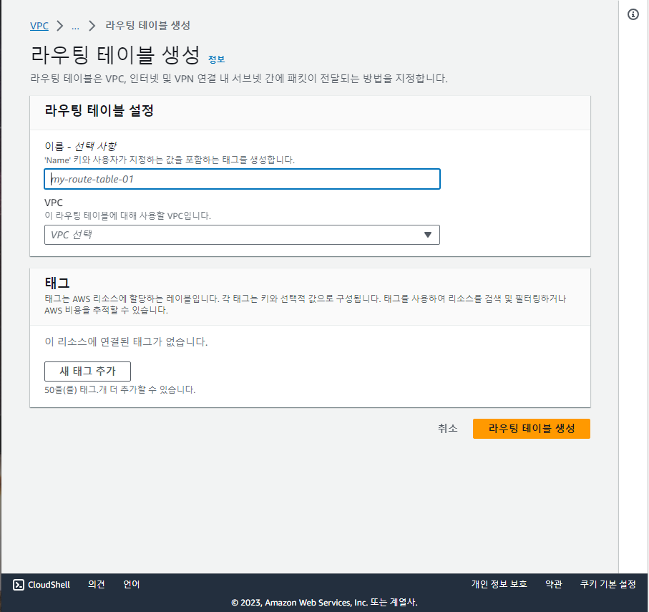
Task: Go to the VPC breadcrumb link
Action: click(39, 26)
